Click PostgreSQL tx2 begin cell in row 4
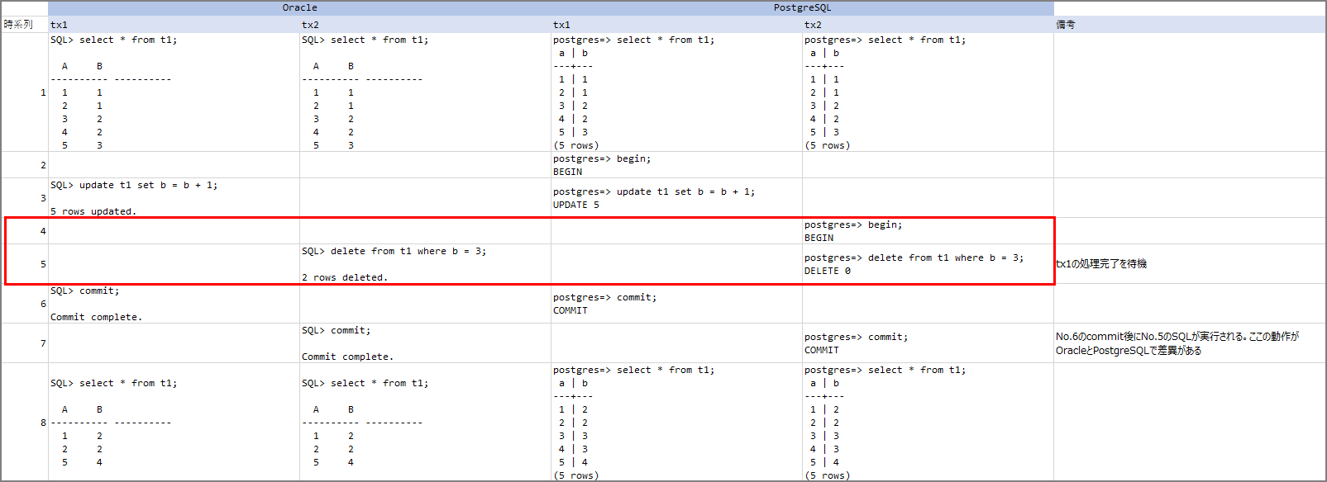 coord(928,231)
